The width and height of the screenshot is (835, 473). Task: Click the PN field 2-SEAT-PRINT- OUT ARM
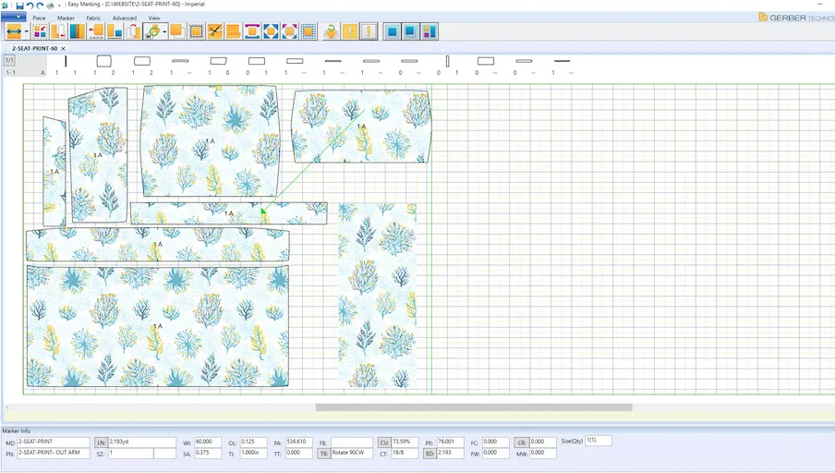pyautogui.click(x=54, y=454)
